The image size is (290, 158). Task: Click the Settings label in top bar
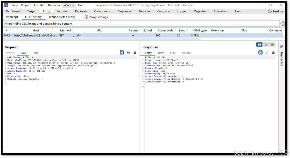tap(278, 11)
